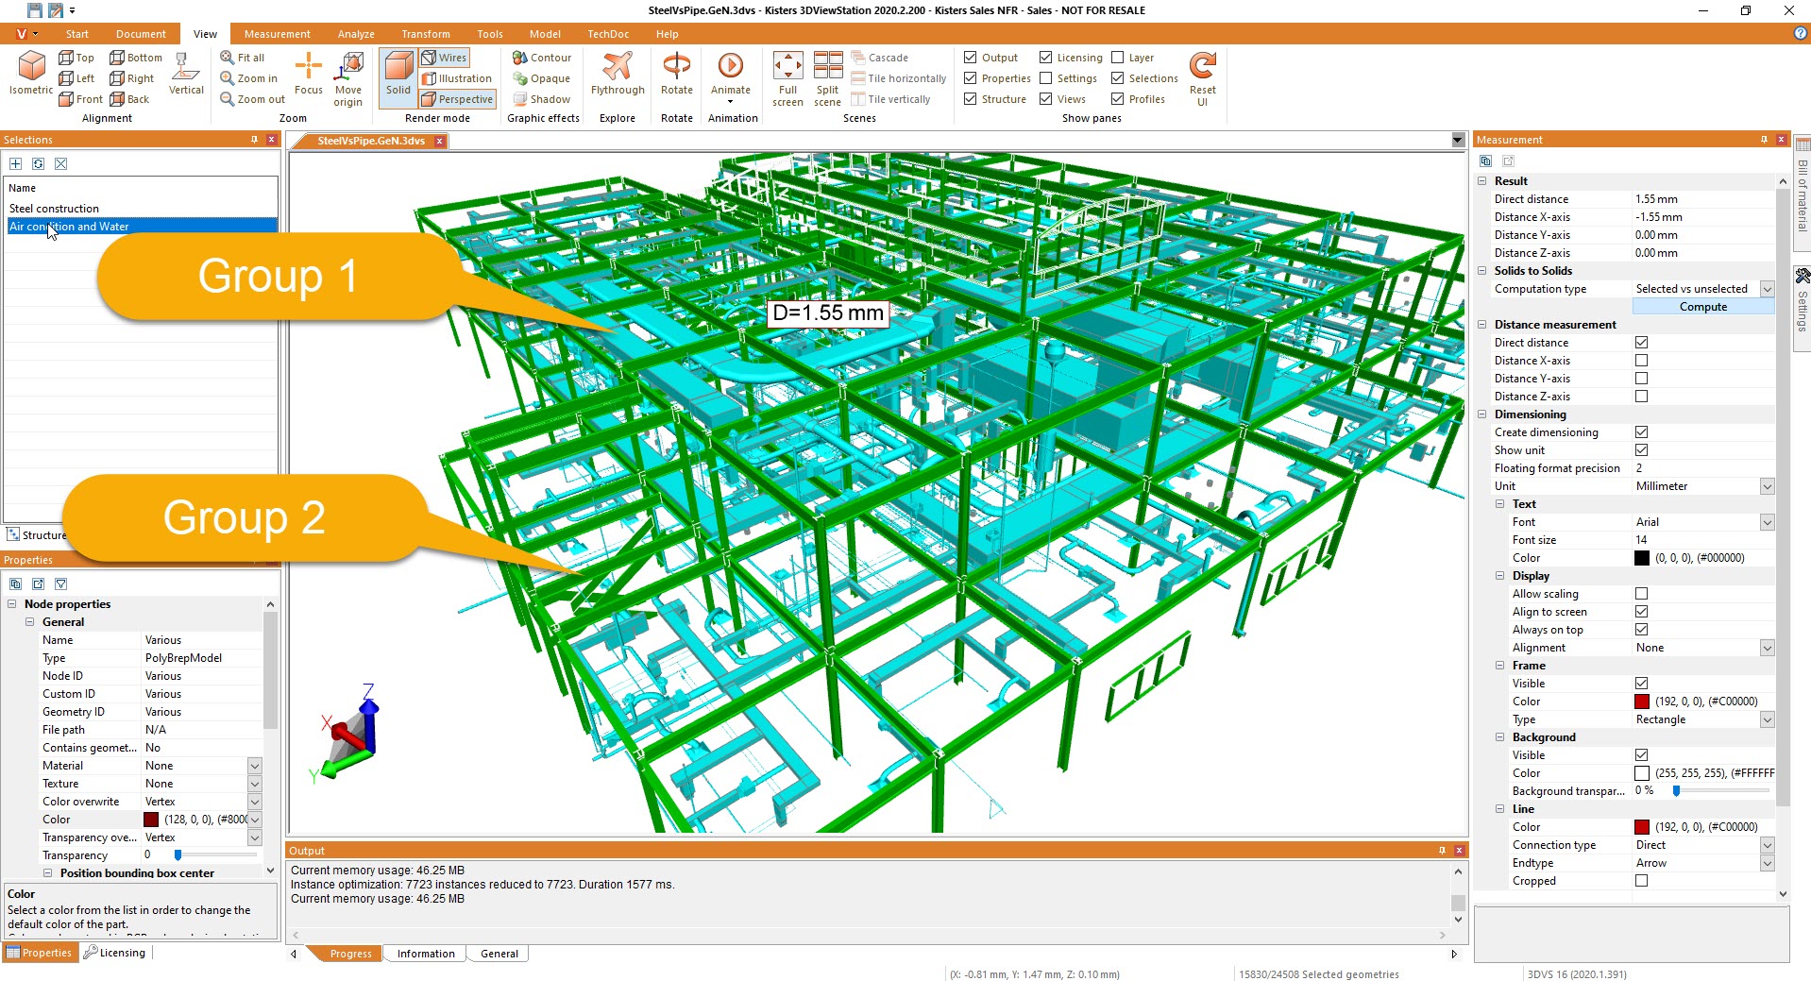This screenshot has width=1811, height=981.
Task: Click Fit all zoom tool
Action: coord(243,58)
